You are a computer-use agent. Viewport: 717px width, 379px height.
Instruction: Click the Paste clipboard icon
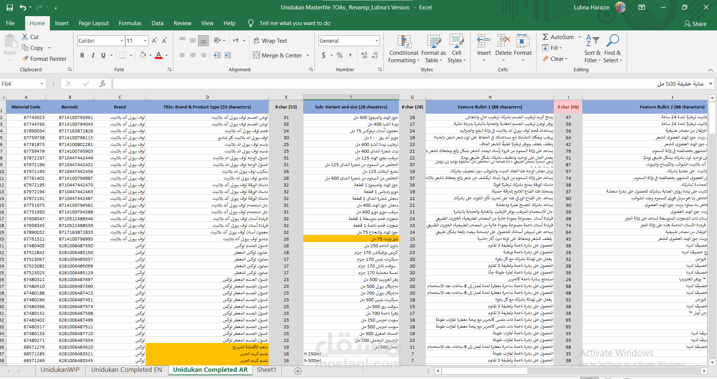10,41
